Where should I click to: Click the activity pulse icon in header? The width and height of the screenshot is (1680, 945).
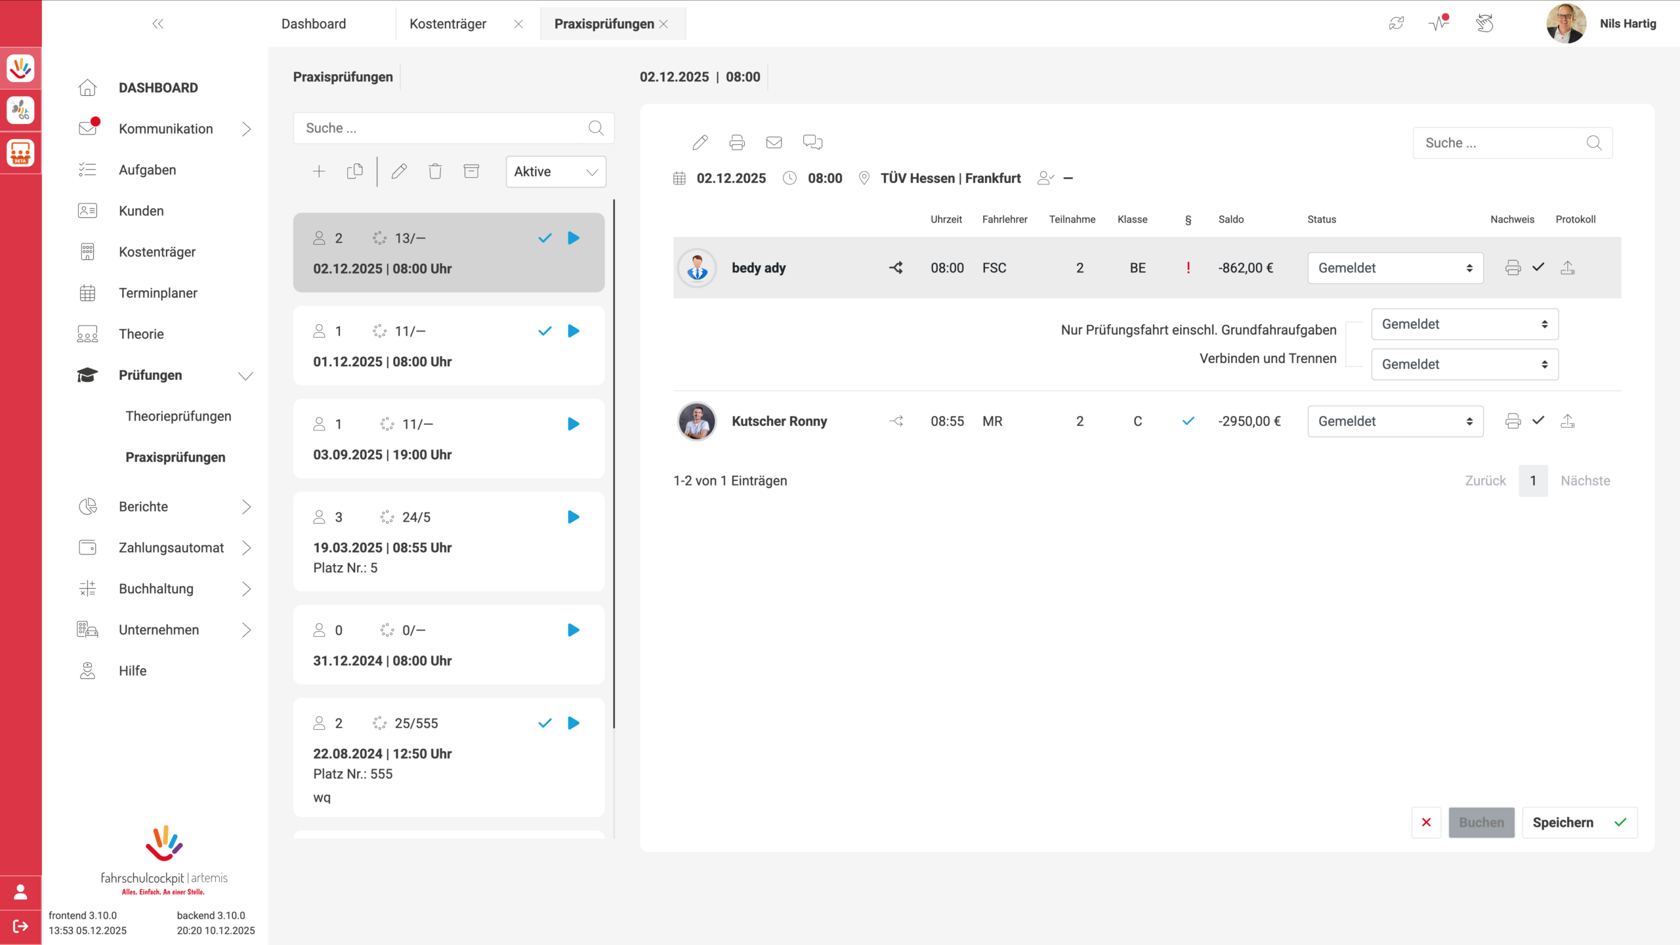1438,24
